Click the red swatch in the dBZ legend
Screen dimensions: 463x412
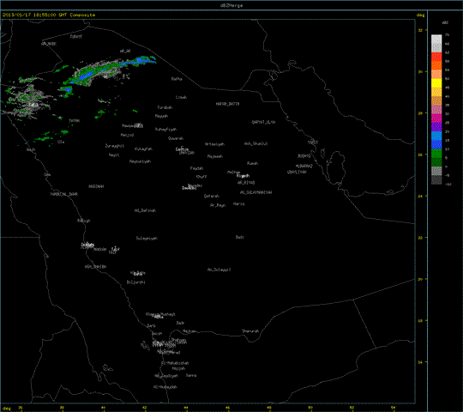click(x=436, y=57)
